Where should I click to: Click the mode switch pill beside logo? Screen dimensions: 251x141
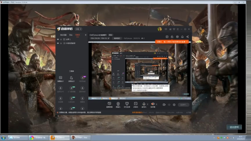point(78,29)
